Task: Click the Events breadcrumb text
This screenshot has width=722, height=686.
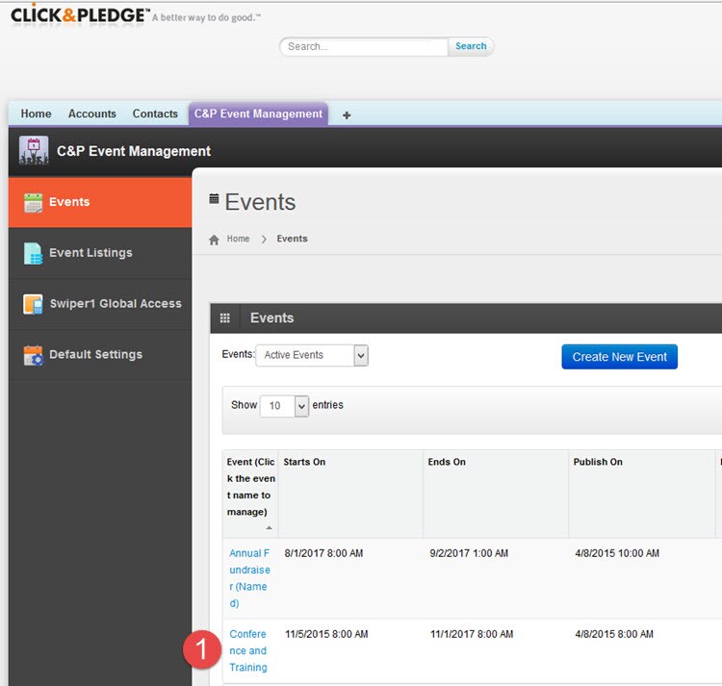Action: (x=292, y=239)
